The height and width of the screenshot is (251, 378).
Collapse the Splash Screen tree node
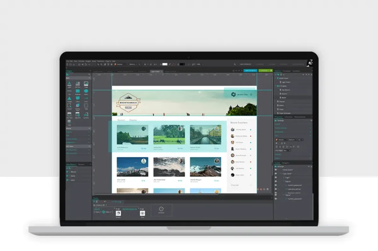276,78
